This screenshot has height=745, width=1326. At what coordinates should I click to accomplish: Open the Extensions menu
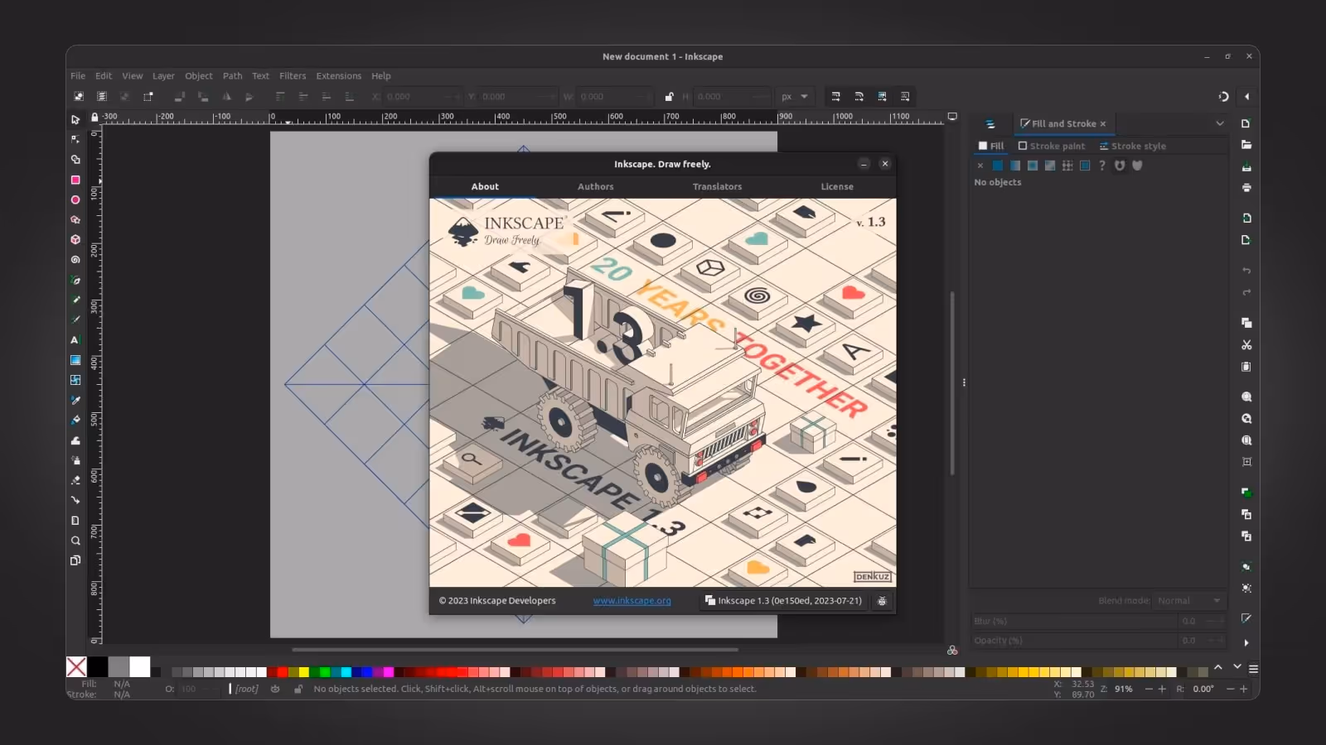339,76
